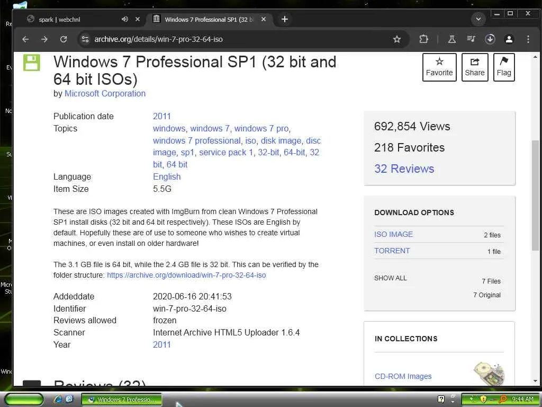Image resolution: width=542 pixels, height=407 pixels.
Task: Open the CD-ROM Images collection
Action: click(x=403, y=376)
